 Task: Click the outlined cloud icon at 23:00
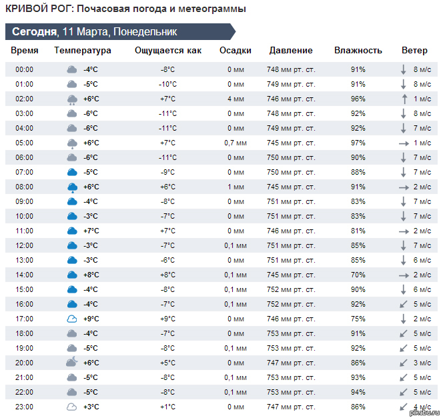click(71, 407)
